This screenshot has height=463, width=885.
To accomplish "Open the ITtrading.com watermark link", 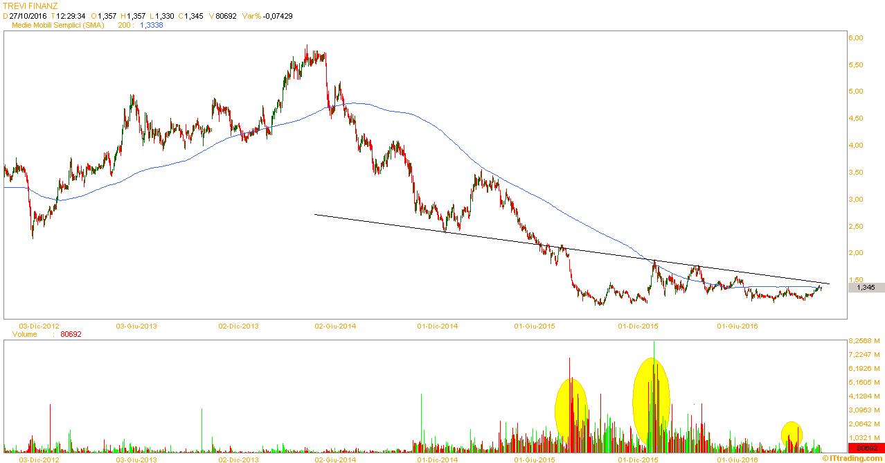I will (852, 458).
